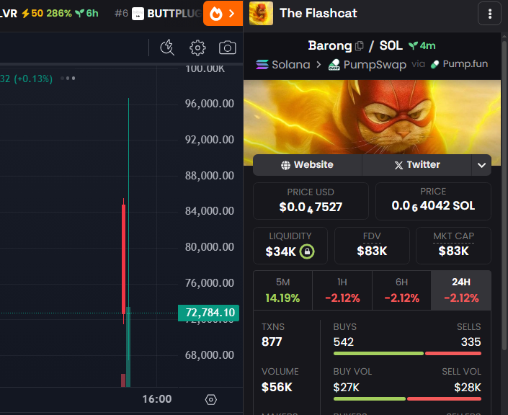Open the chart time axis settings hexagon icon
The width and height of the screenshot is (508, 415).
tap(211, 399)
